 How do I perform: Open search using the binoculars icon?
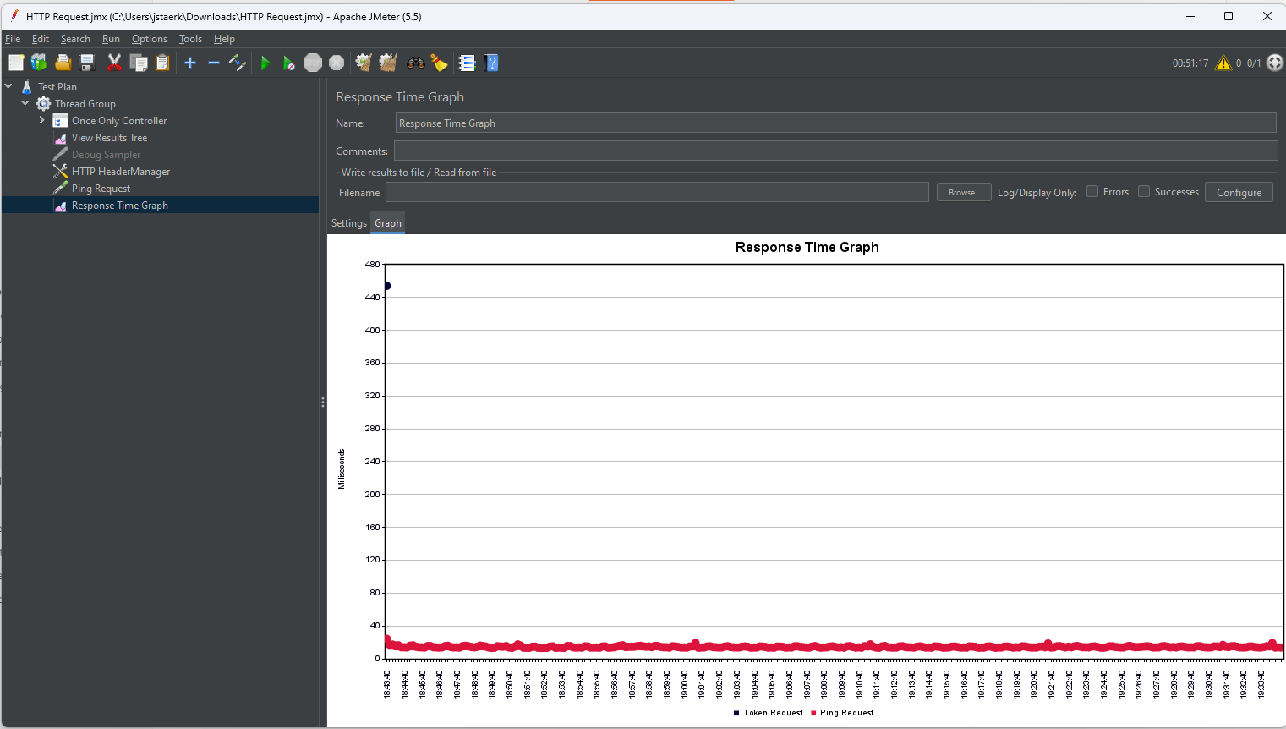click(414, 63)
